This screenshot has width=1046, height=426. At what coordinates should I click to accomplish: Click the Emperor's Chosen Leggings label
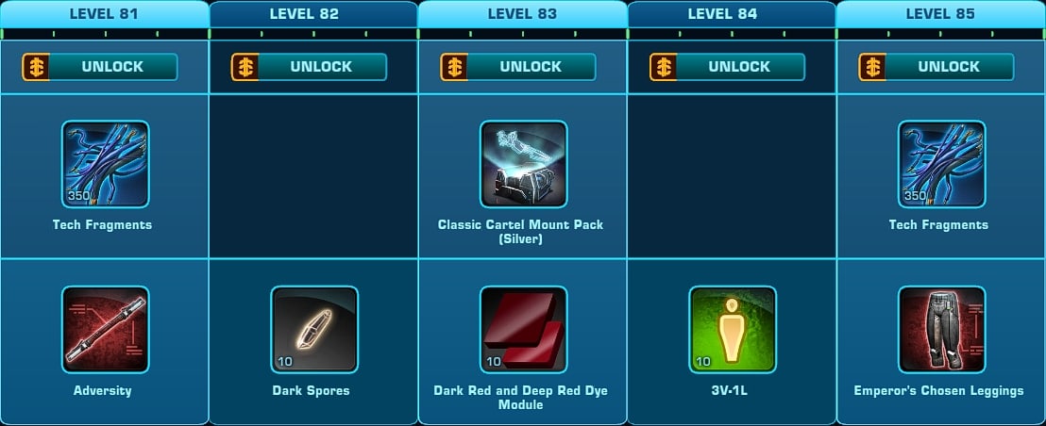(938, 391)
